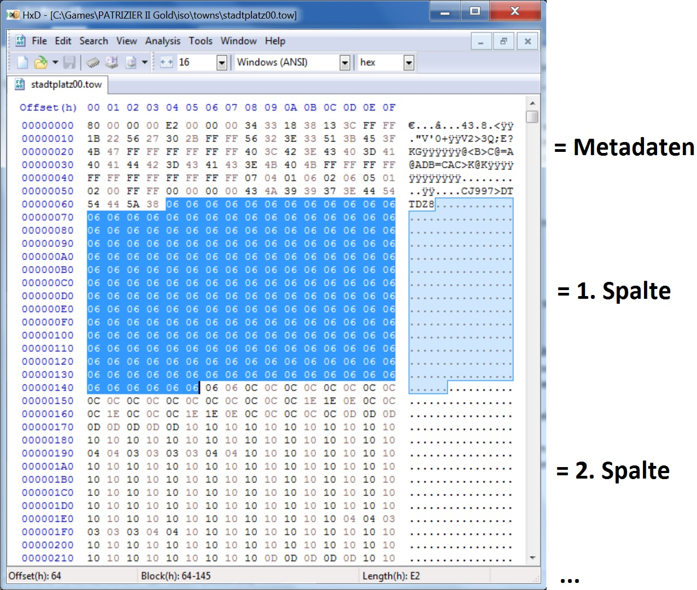Open the Edit menu
697x590 pixels.
[x=63, y=41]
